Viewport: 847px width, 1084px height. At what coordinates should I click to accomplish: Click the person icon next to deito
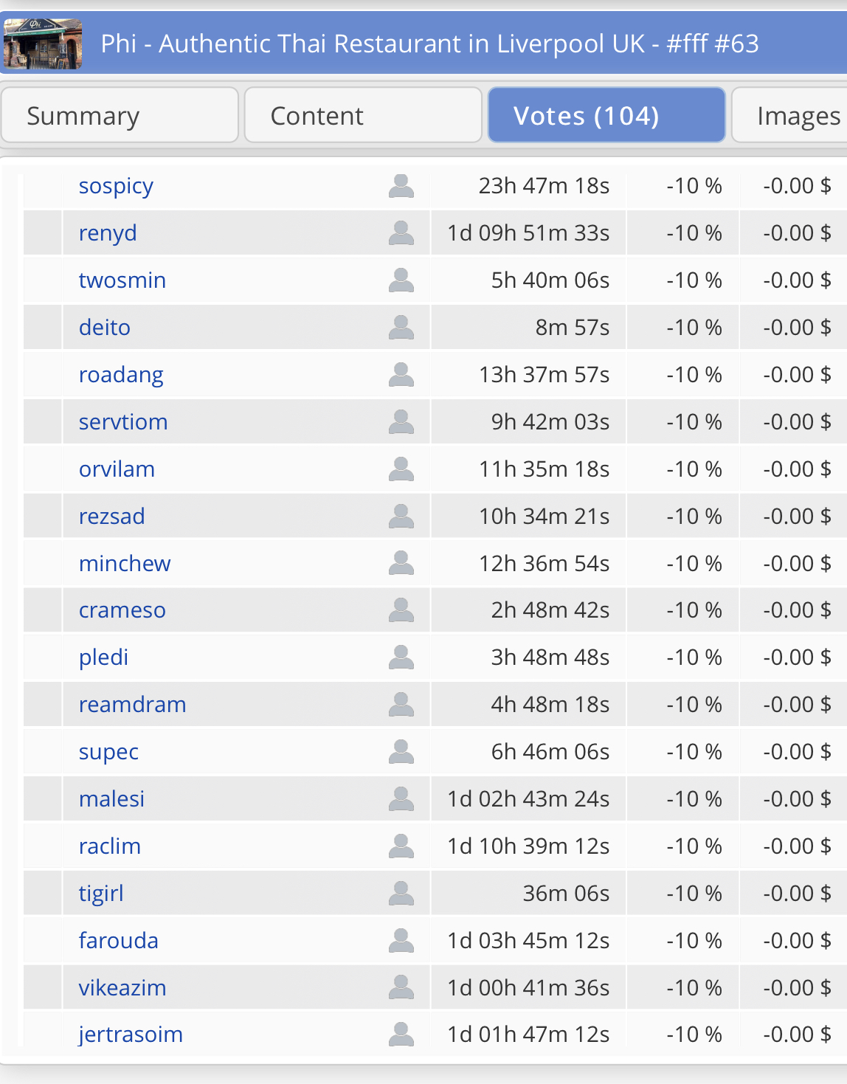(x=401, y=328)
